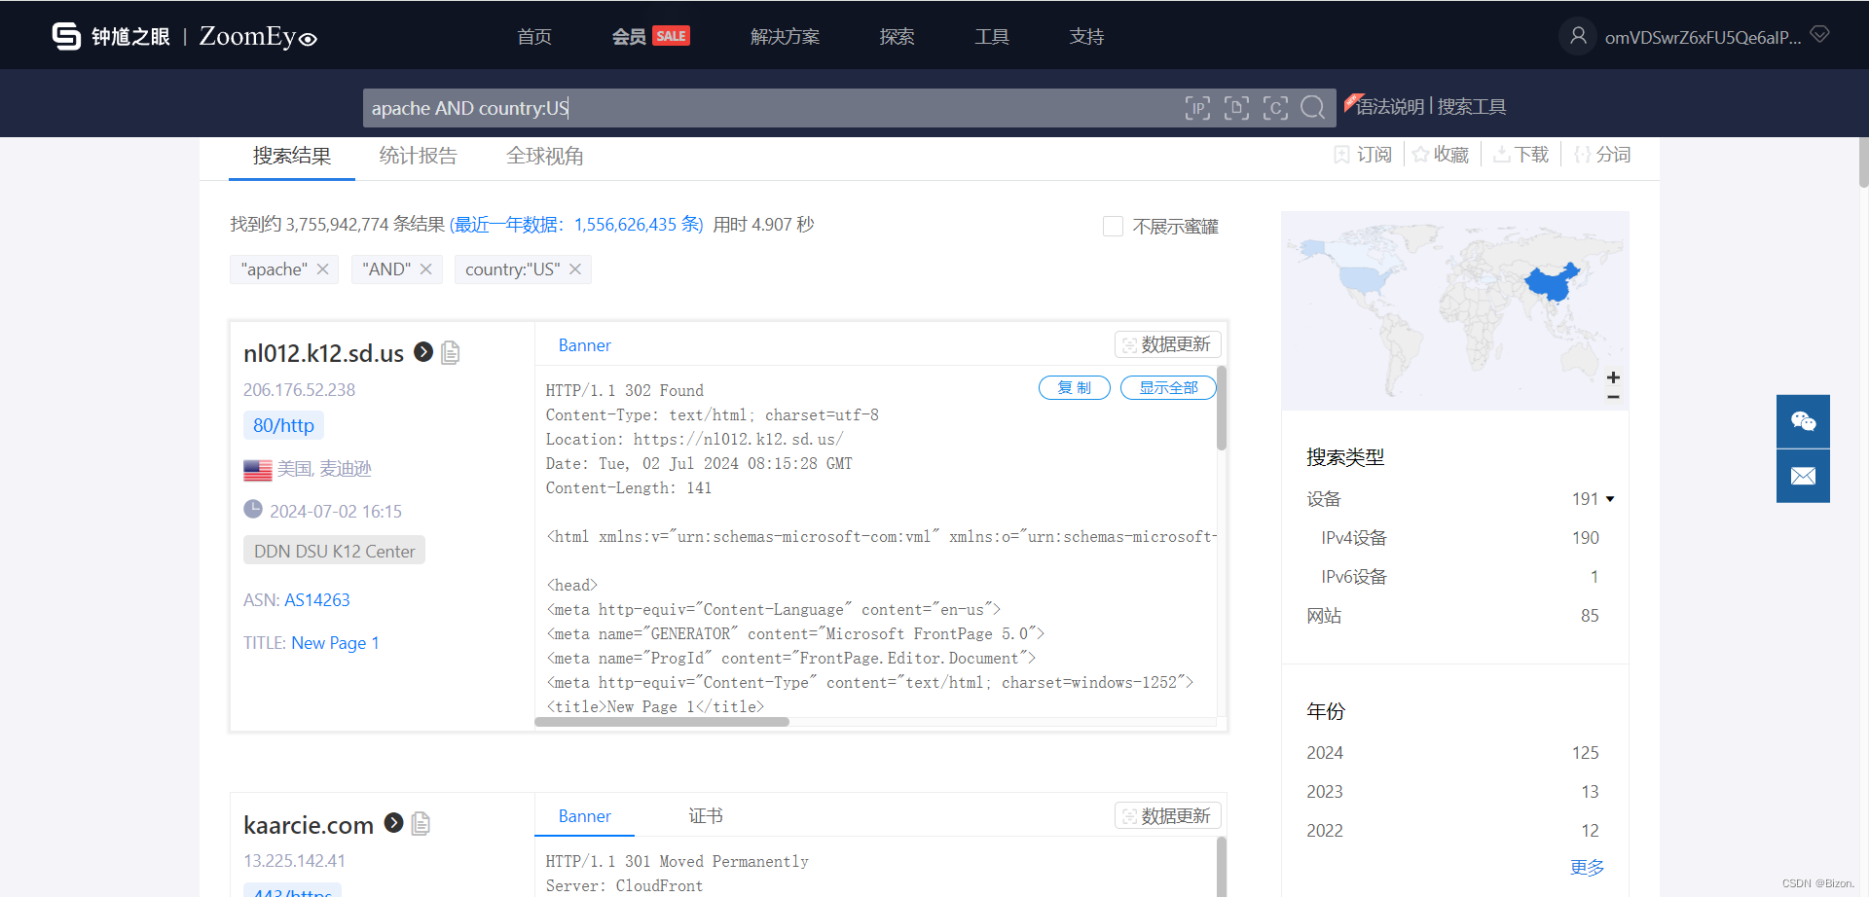Click the DDN DSU K12 Center tag
The height and width of the screenshot is (897, 1869).
(334, 551)
